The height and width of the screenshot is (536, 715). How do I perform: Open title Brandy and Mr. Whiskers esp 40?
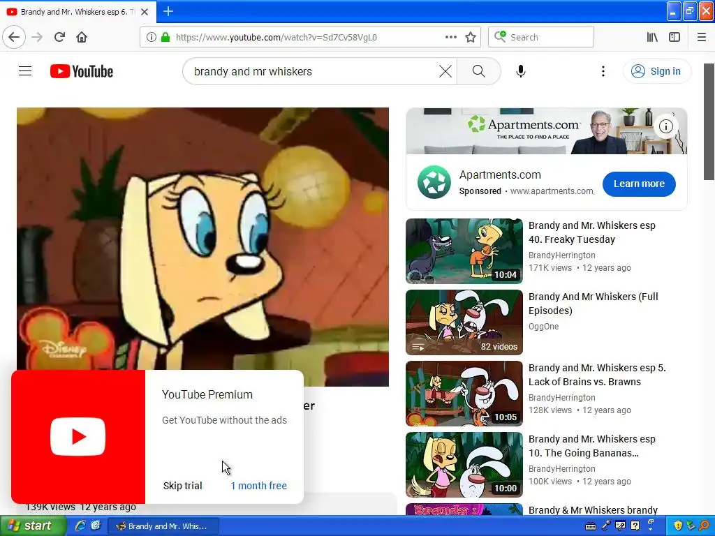(x=592, y=232)
